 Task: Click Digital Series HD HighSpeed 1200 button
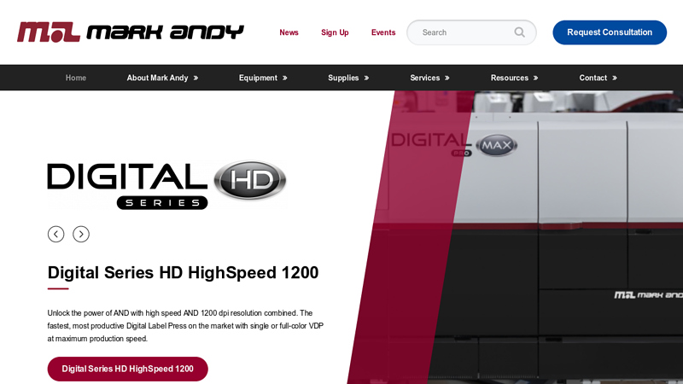click(x=128, y=369)
